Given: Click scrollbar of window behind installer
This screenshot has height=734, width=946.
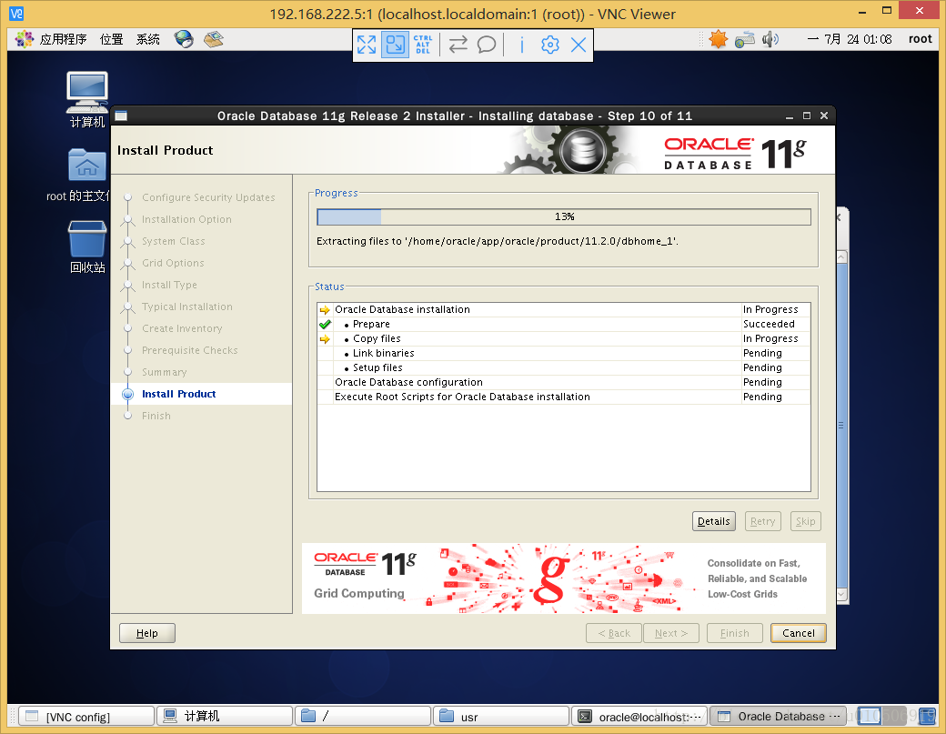Looking at the screenshot, I should tap(842, 425).
